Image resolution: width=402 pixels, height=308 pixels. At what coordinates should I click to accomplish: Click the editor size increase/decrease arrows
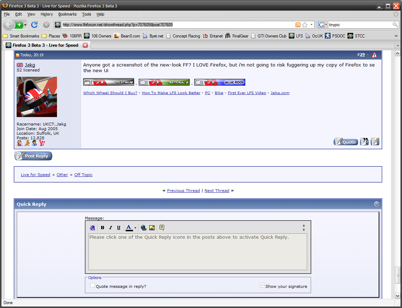click(304, 227)
